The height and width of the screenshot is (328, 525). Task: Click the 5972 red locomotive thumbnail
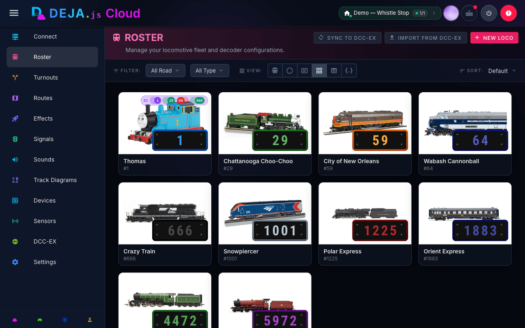pyautogui.click(x=265, y=300)
